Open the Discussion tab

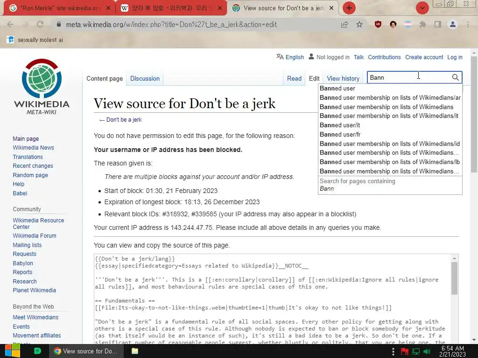[x=145, y=78]
